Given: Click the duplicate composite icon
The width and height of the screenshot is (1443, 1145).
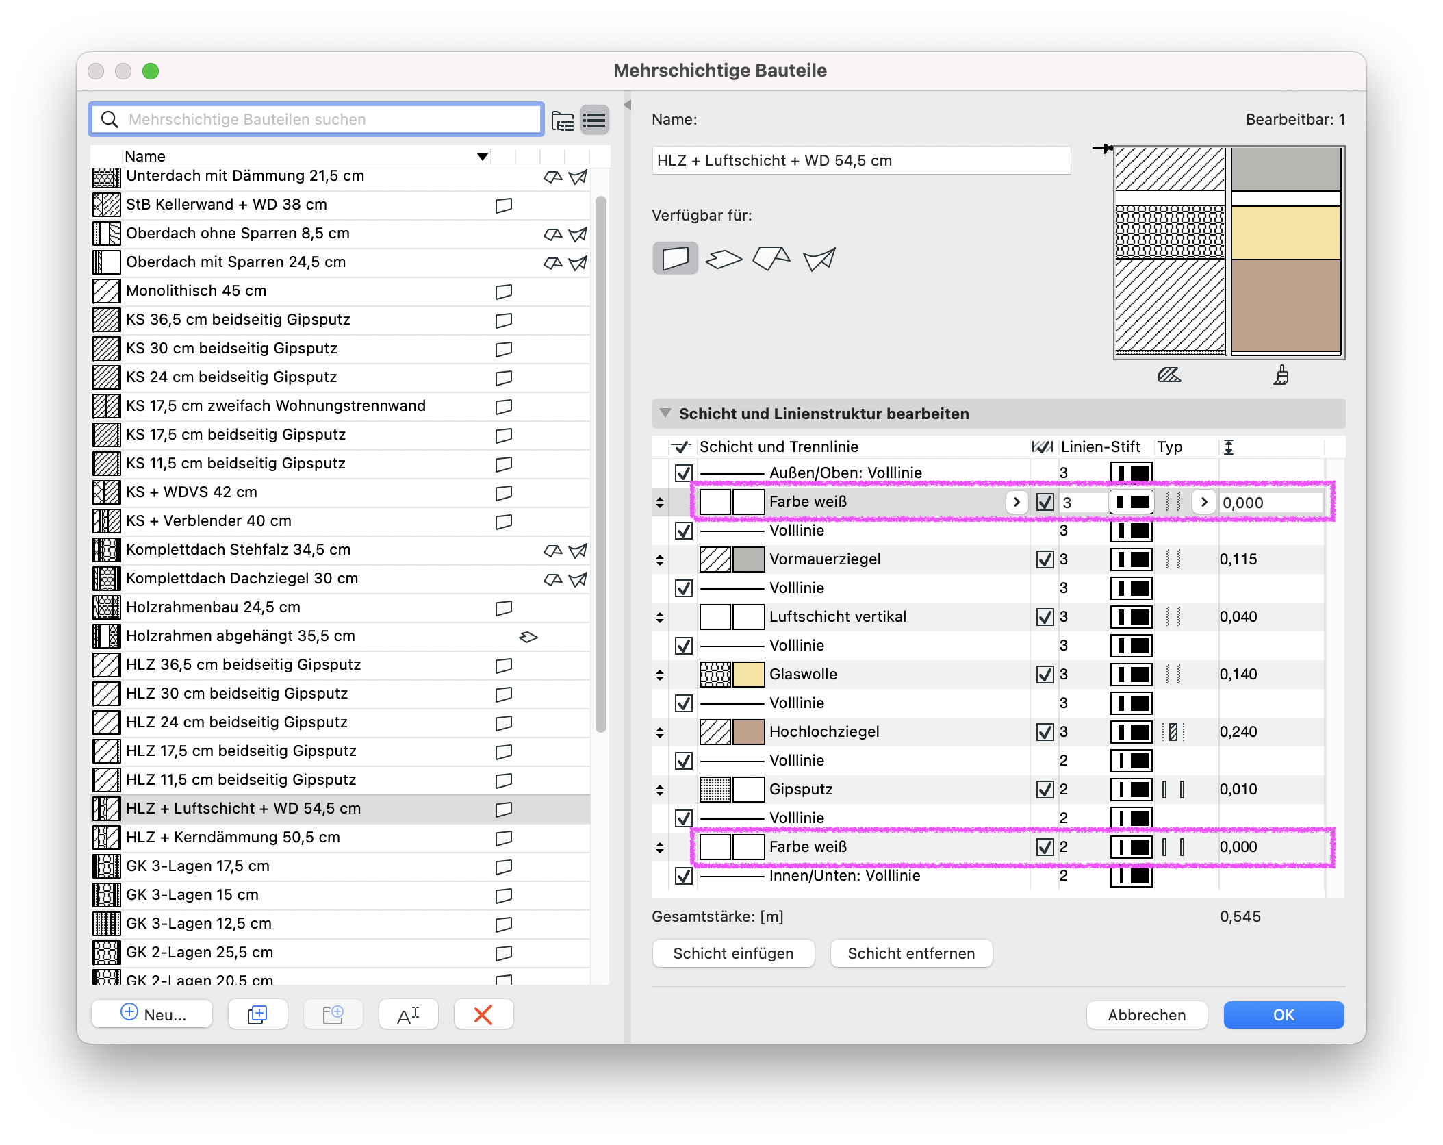Looking at the screenshot, I should pos(257,1014).
